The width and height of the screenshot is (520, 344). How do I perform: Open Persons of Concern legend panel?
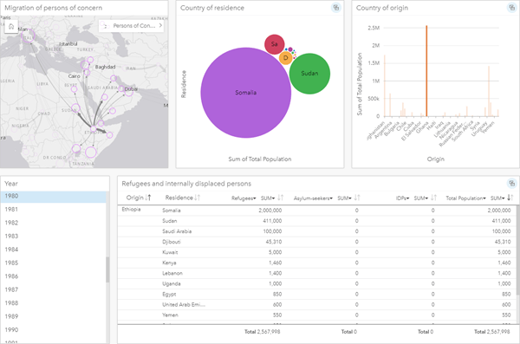point(132,26)
